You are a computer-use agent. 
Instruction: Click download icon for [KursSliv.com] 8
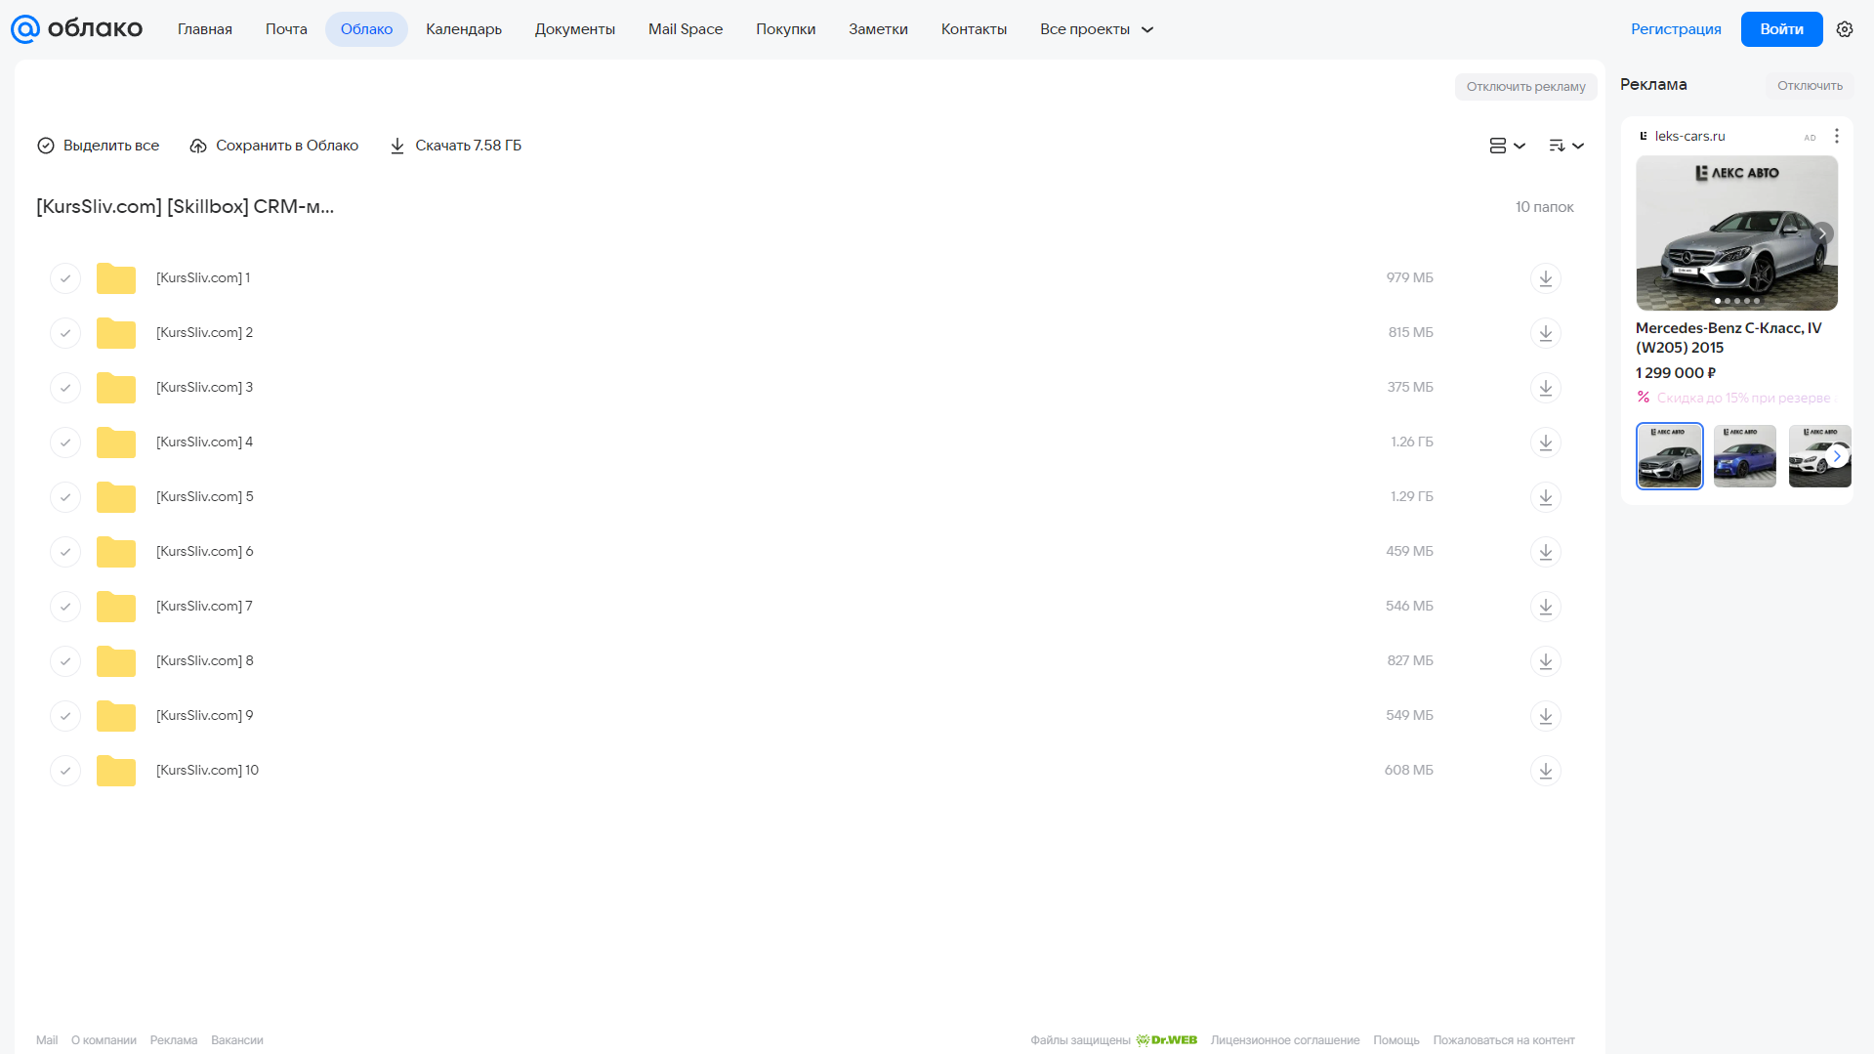click(1545, 661)
